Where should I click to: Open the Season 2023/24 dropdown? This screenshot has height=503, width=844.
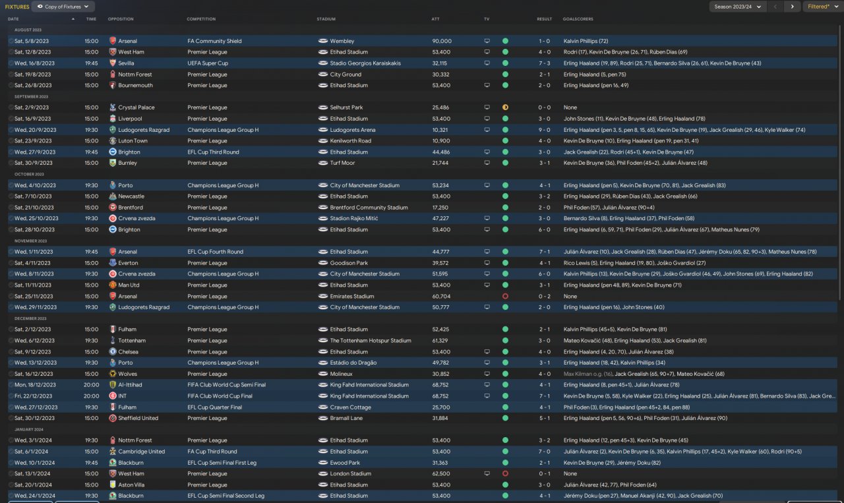coord(737,7)
